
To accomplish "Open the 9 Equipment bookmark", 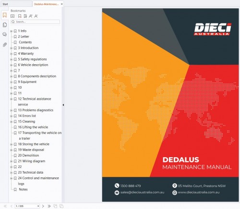I will click(27, 82).
